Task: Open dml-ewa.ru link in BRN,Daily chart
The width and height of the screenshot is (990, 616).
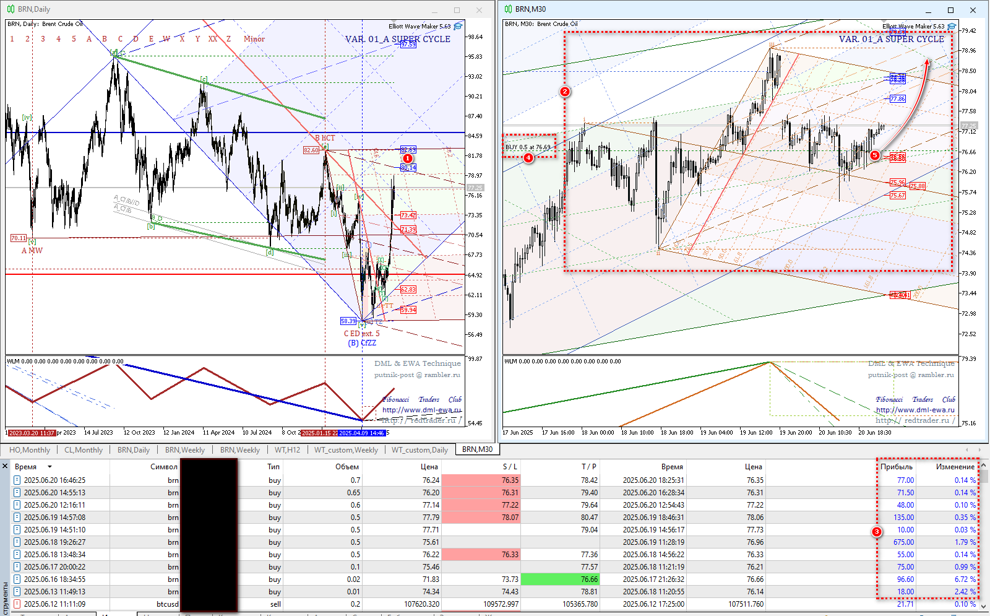Action: (421, 410)
